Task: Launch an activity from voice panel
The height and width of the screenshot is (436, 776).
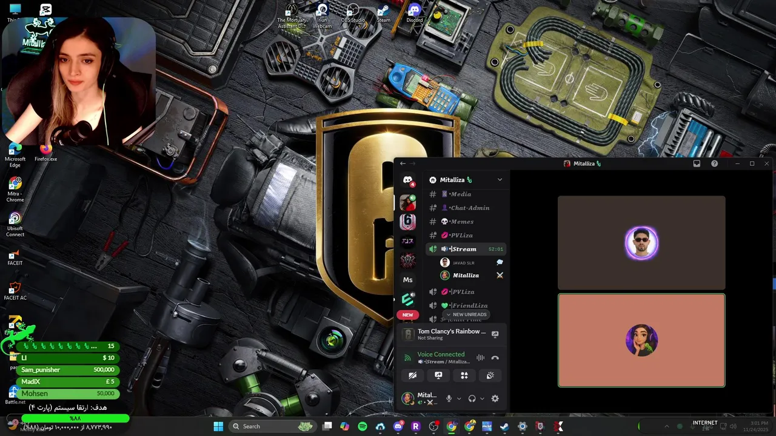Action: click(x=464, y=375)
